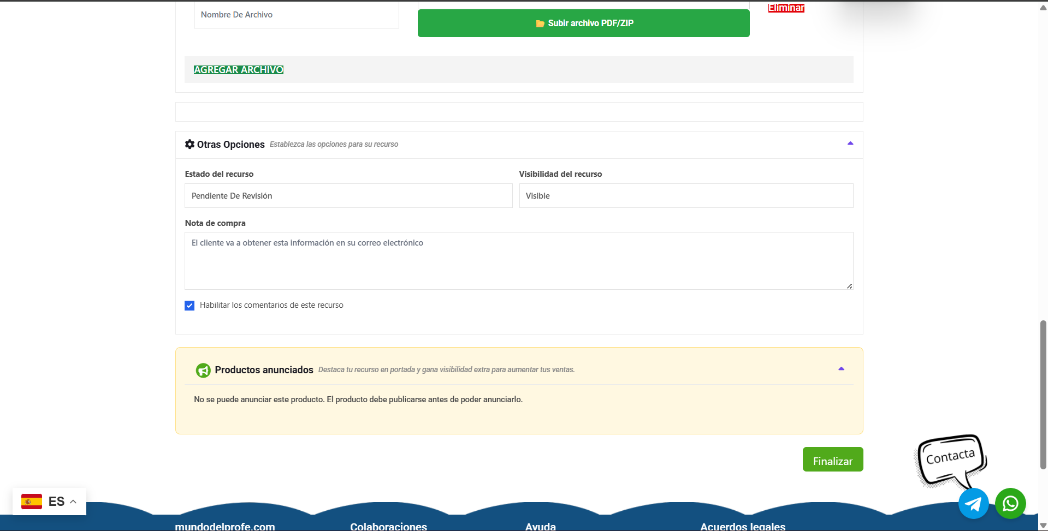Click Subir archivo PDF/ZIP button
This screenshot has height=531, width=1048.
[583, 23]
